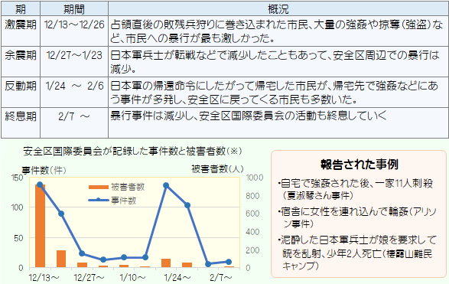The height and width of the screenshot is (284, 449).
Task: Select the 終息期 cell
Action: [x=21, y=122]
